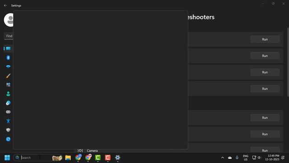
Task: Run the Camera troubleshooter
Action: (x=265, y=150)
